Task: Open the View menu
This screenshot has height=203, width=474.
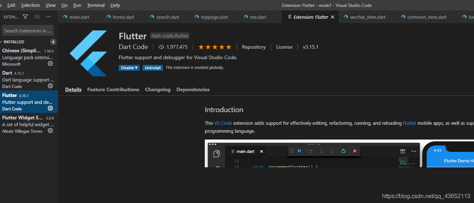Action: pyautogui.click(x=51, y=5)
